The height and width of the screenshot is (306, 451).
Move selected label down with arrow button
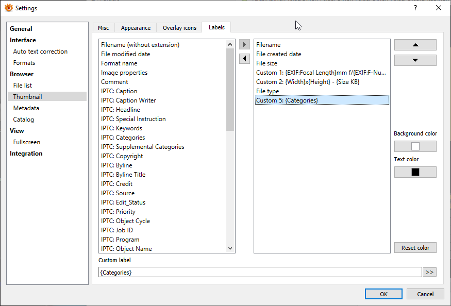point(415,60)
